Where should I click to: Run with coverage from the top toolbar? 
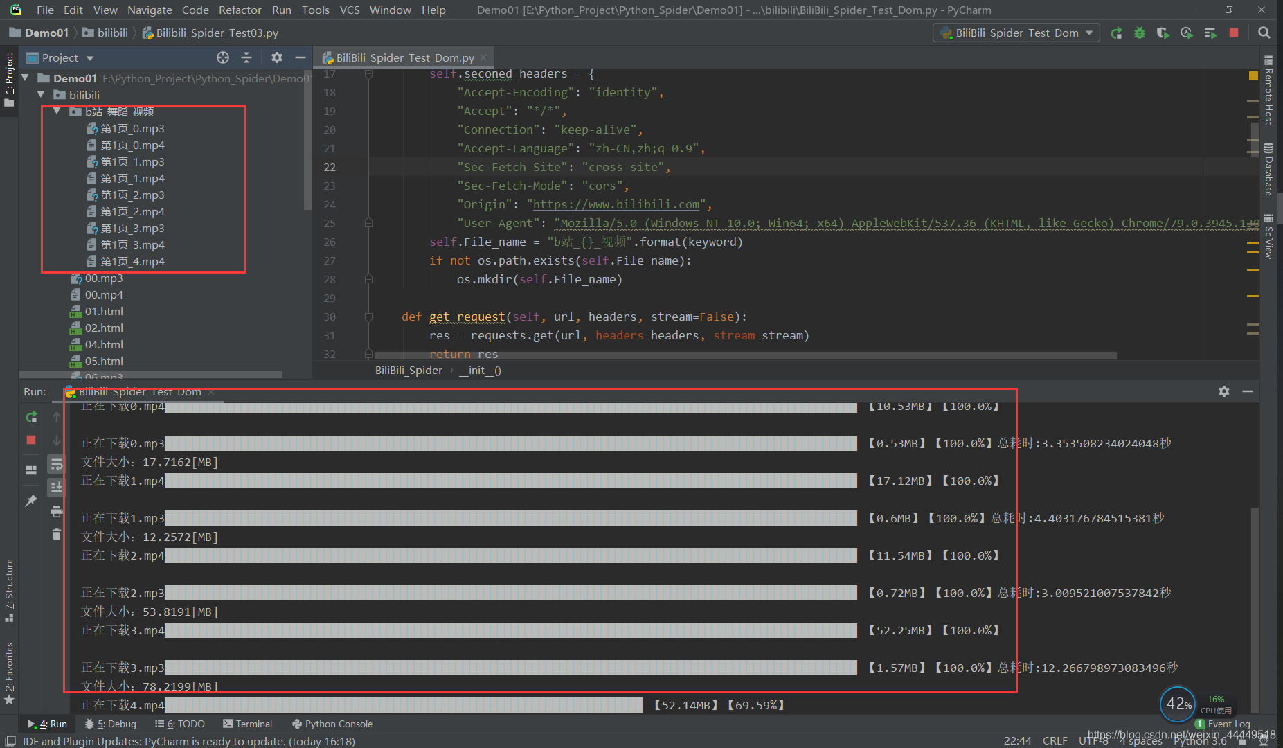(x=1163, y=33)
